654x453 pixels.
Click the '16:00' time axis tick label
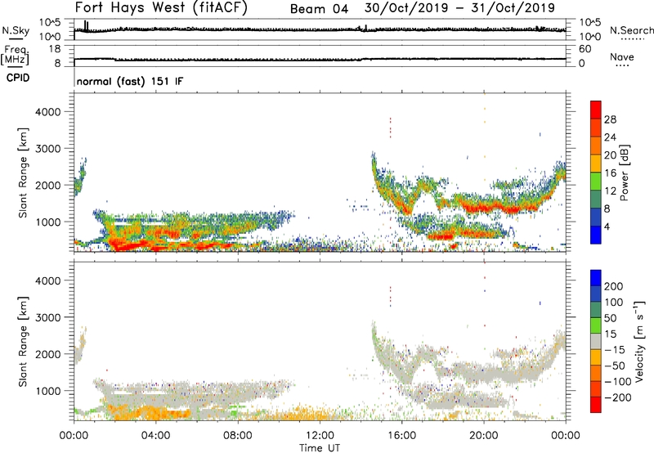pos(401,436)
